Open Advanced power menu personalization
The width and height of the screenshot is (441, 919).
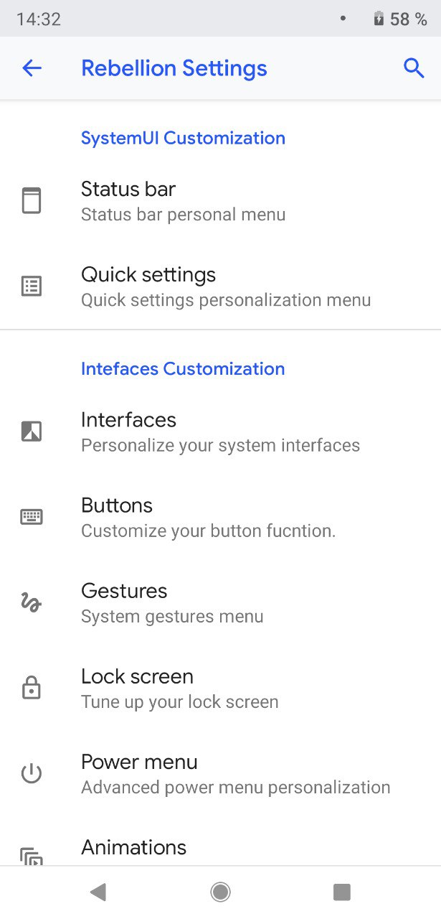pyautogui.click(x=220, y=773)
